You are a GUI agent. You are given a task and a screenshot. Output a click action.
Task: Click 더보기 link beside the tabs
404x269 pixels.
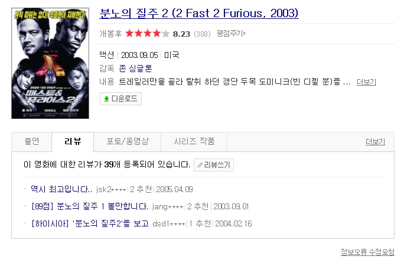[375, 142]
